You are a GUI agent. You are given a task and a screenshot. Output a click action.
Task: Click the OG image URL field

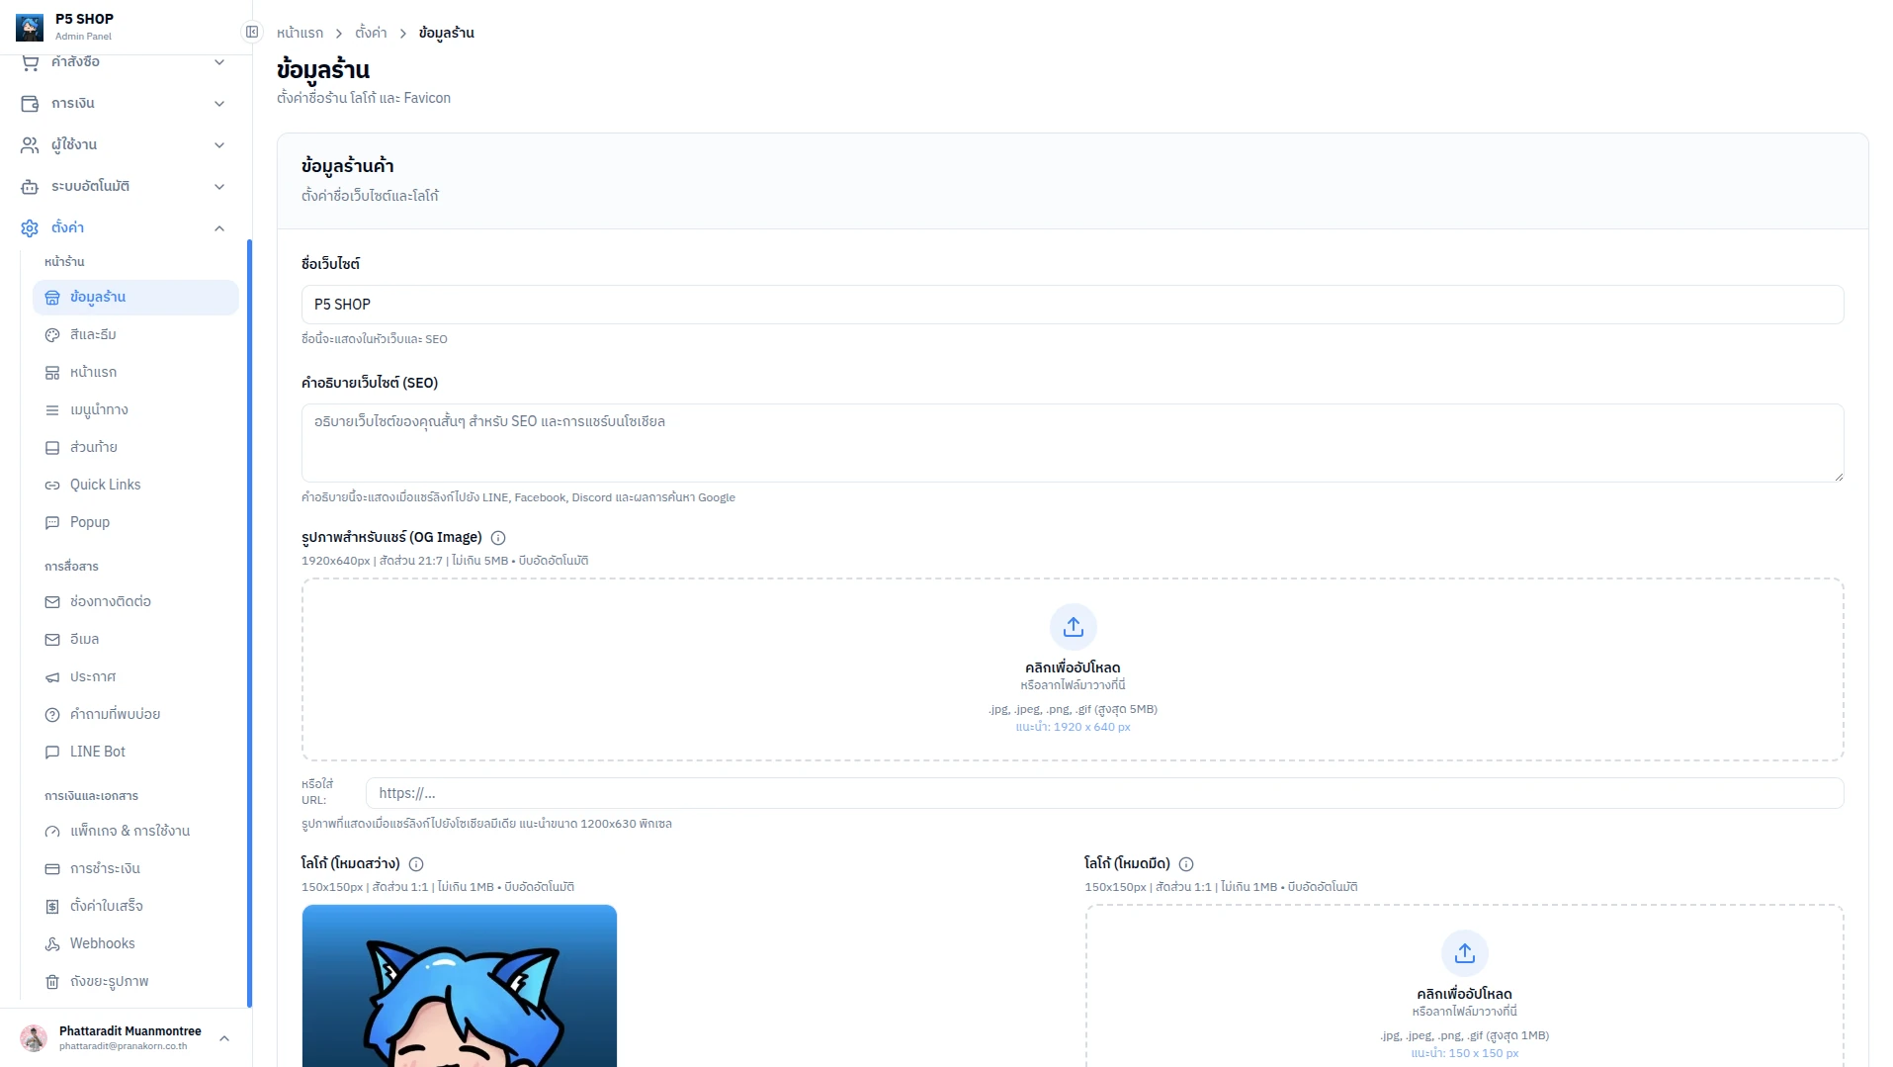click(x=1104, y=793)
